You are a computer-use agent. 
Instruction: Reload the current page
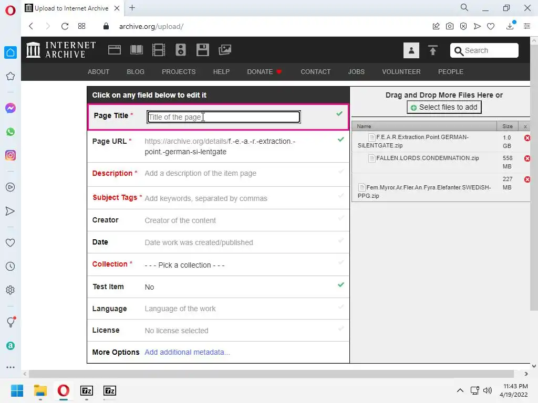coord(65,26)
